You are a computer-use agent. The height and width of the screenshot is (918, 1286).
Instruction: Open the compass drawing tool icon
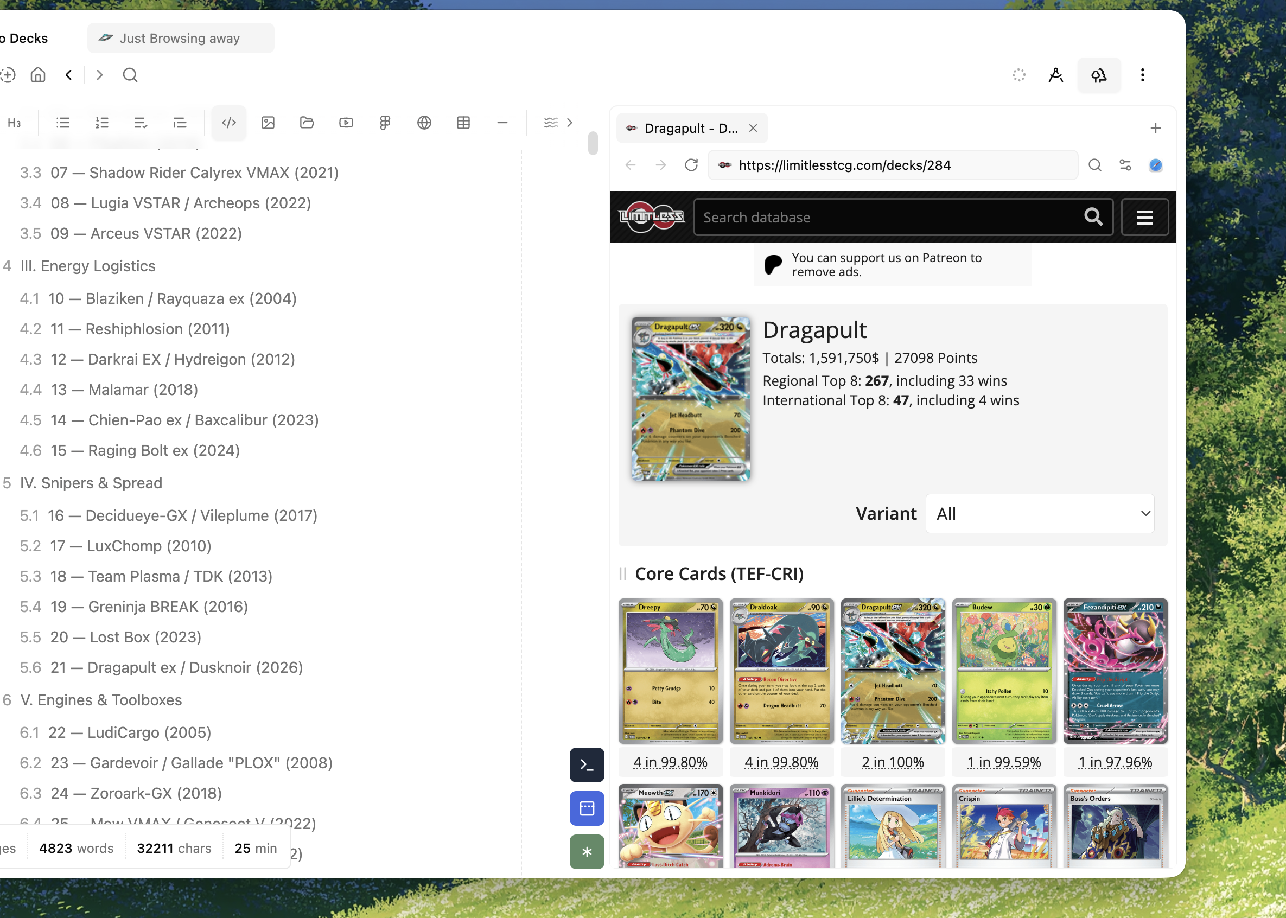[1055, 75]
